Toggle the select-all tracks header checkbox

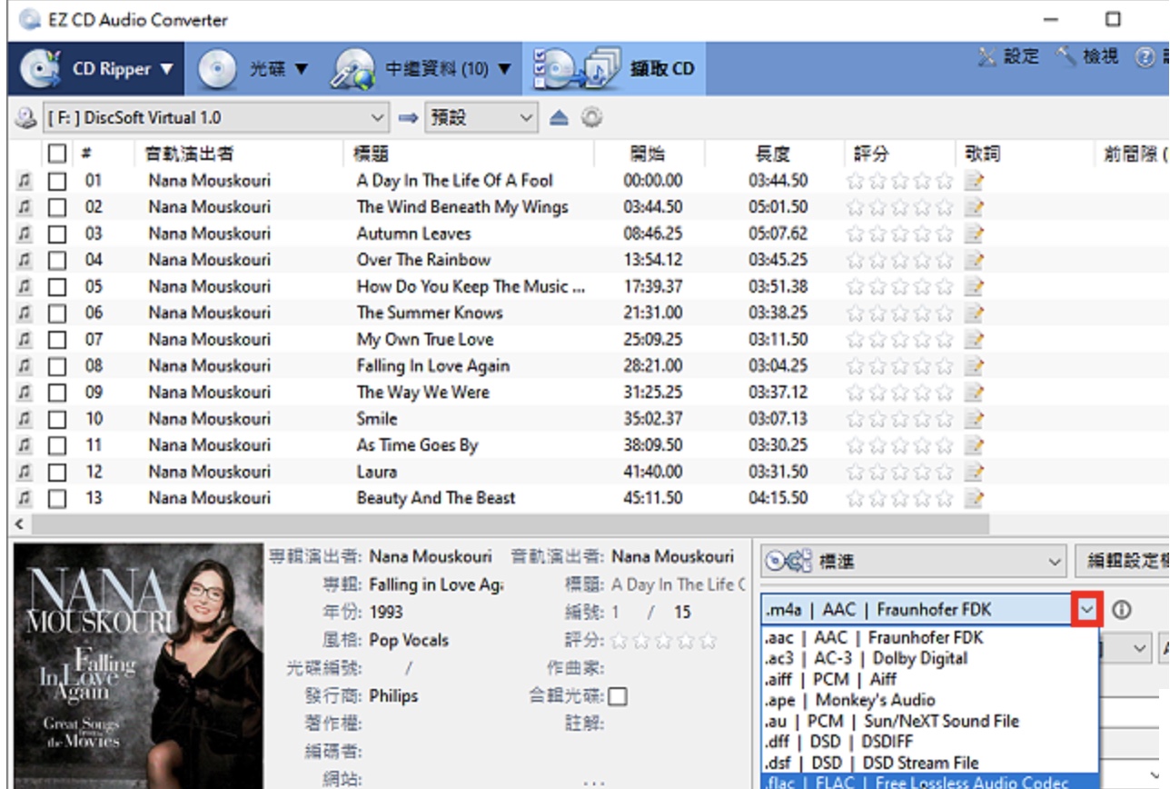[57, 154]
